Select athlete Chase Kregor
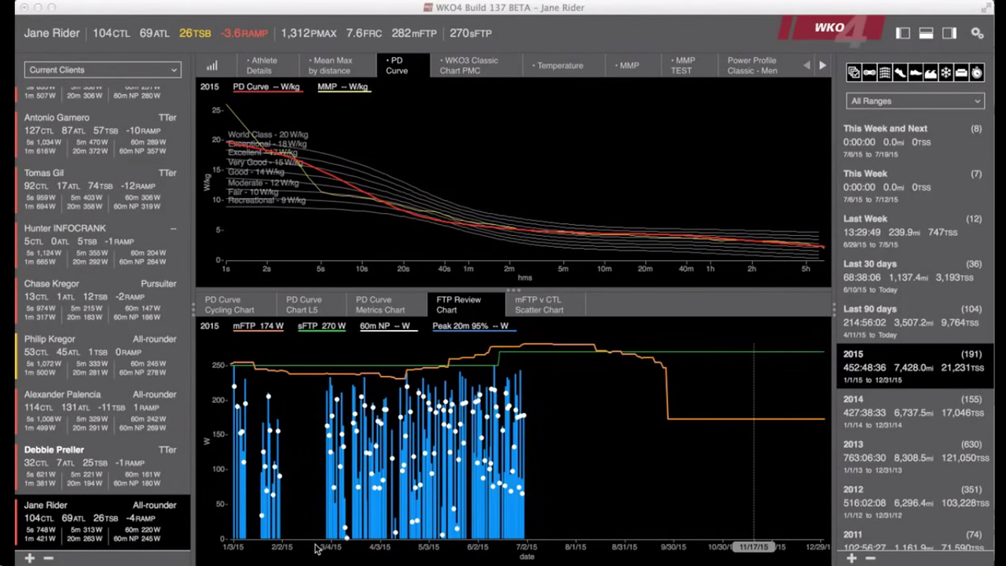Image resolution: width=1006 pixels, height=566 pixels. tap(102, 300)
